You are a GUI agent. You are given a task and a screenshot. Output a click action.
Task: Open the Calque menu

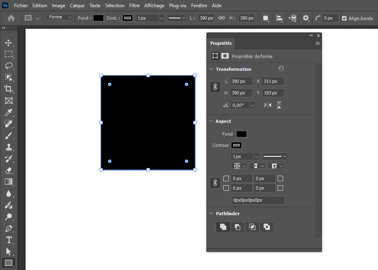pos(77,6)
